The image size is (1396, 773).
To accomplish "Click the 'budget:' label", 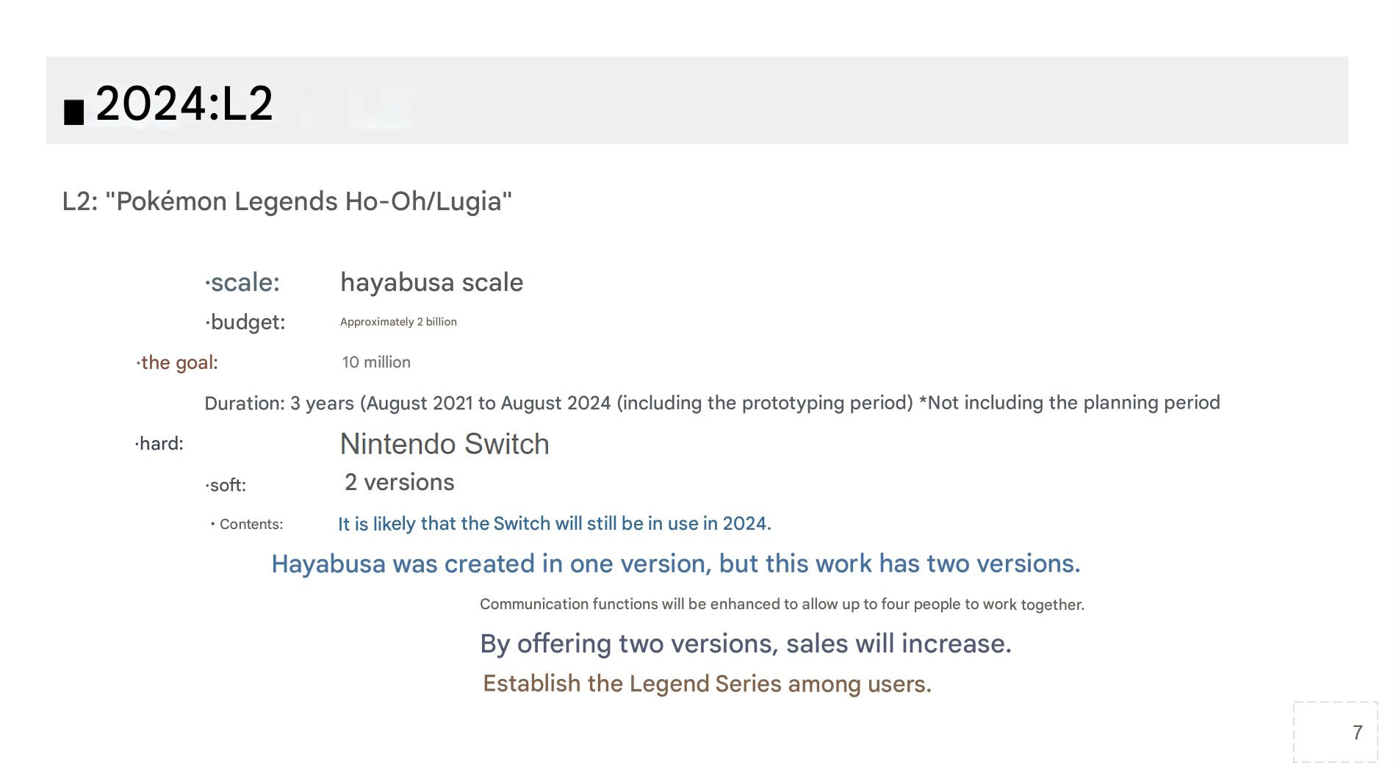I will click(x=245, y=322).
